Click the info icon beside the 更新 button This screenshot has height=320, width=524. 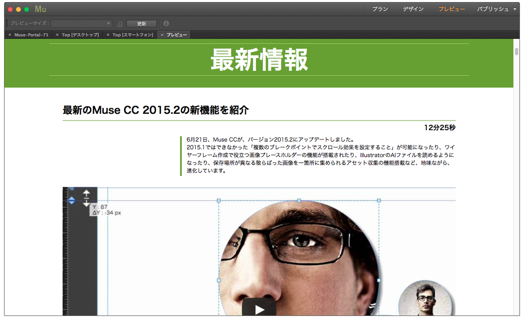(166, 24)
